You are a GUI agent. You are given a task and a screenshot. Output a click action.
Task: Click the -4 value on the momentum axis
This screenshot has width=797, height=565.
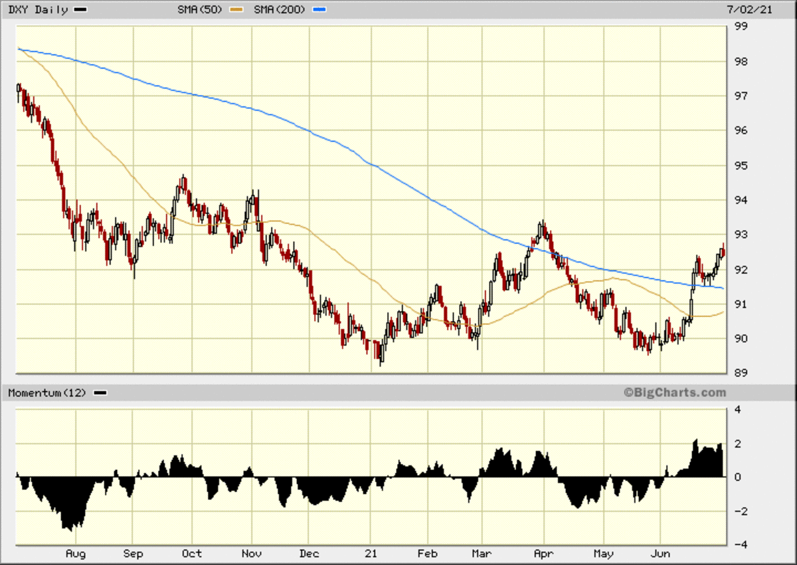tap(735, 545)
